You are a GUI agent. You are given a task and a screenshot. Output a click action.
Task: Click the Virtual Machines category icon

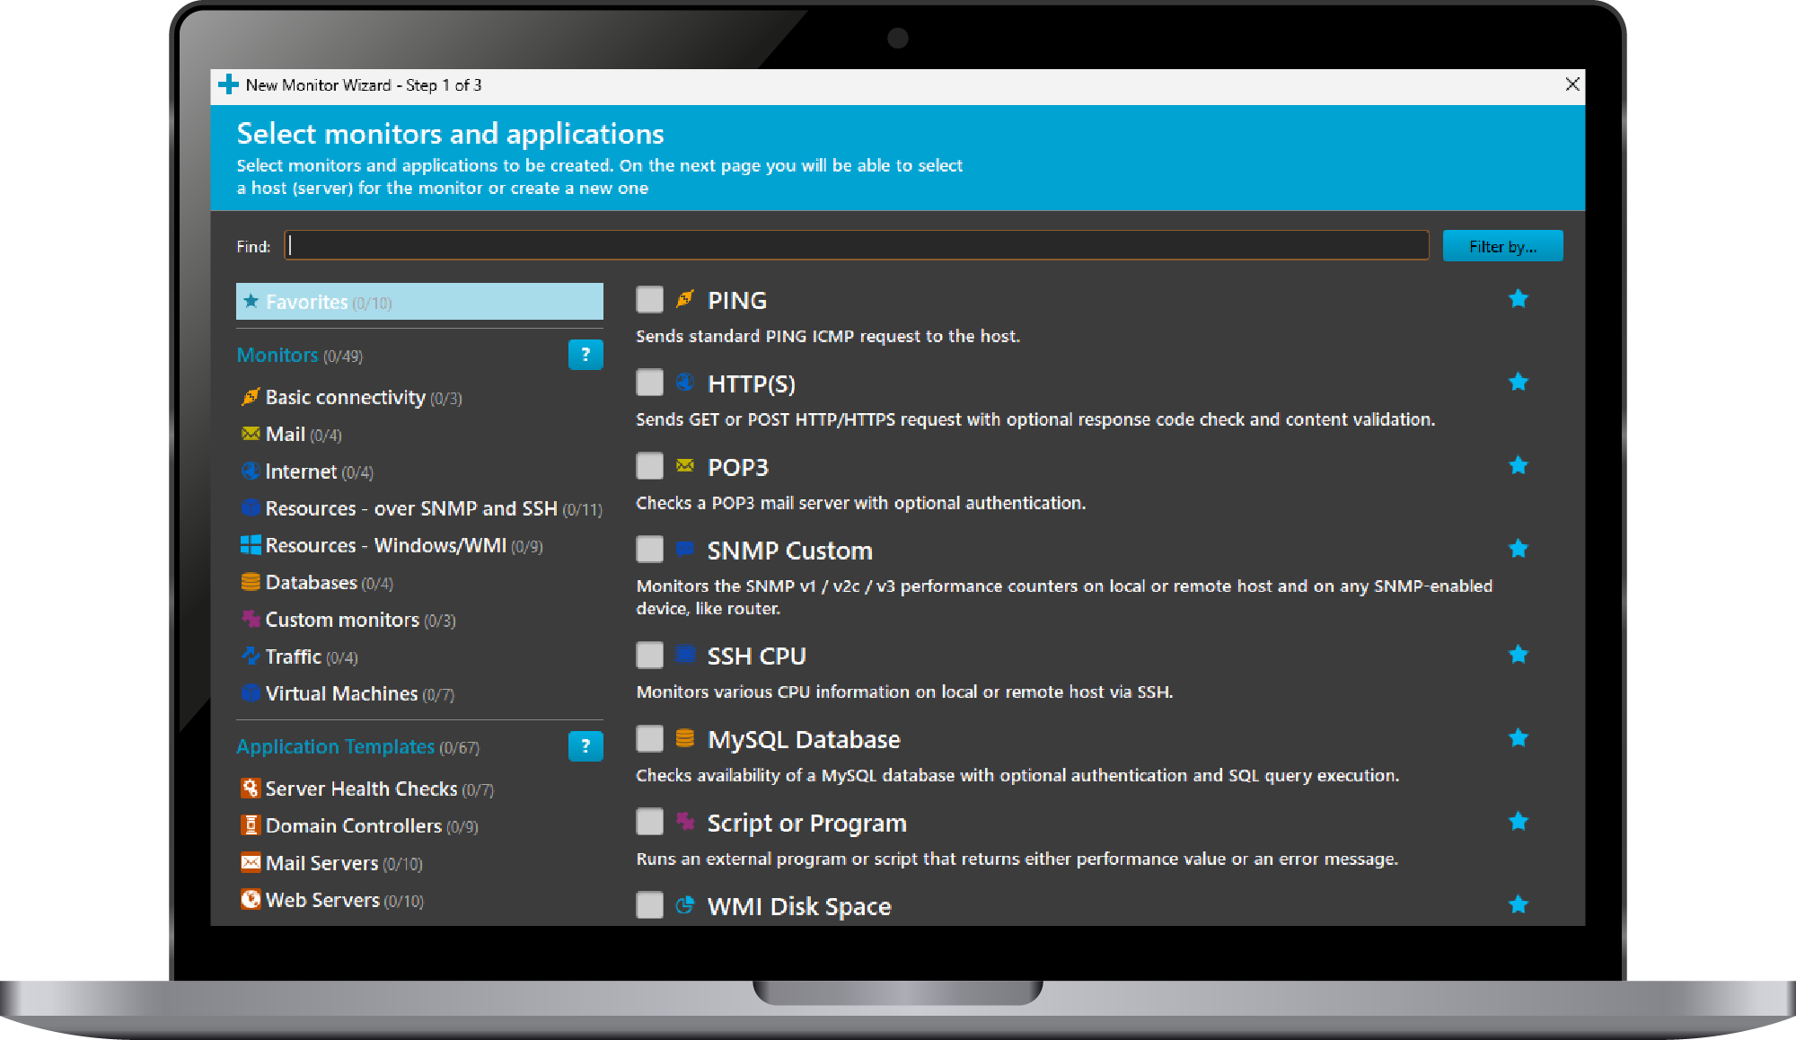tap(250, 692)
